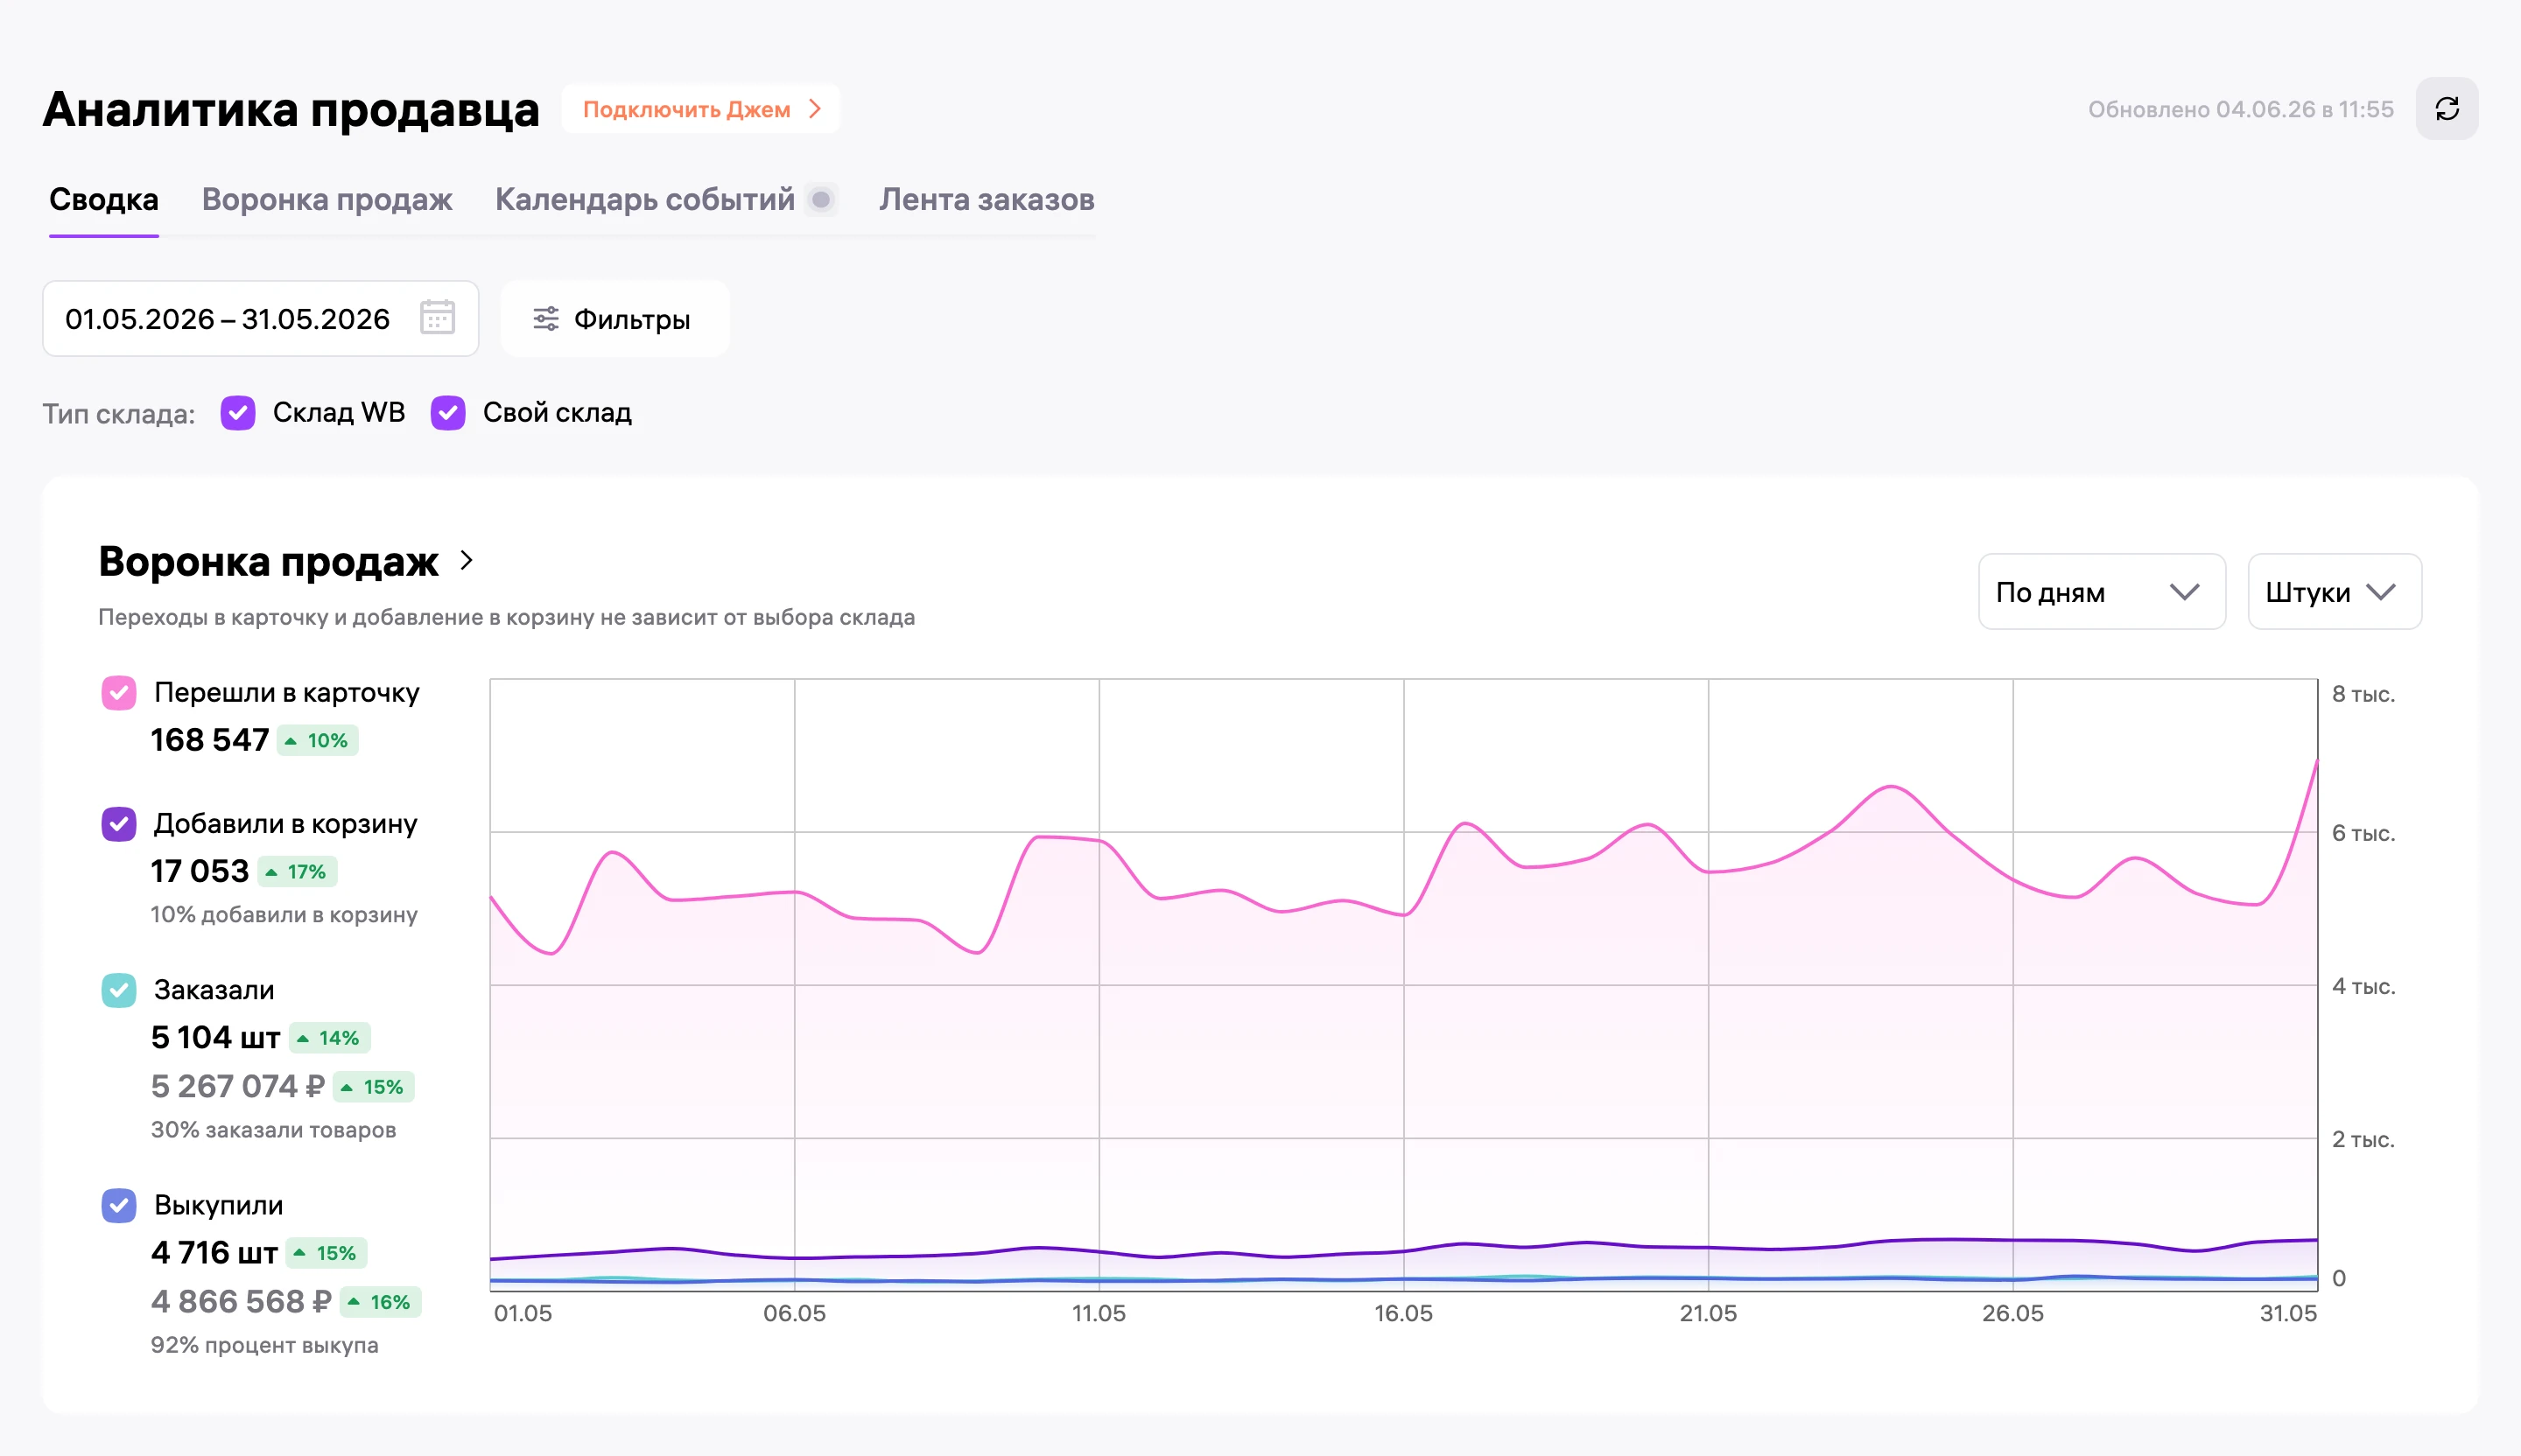This screenshot has height=1456, width=2521.
Task: Open the calendar icon in date field
Action: [437, 318]
